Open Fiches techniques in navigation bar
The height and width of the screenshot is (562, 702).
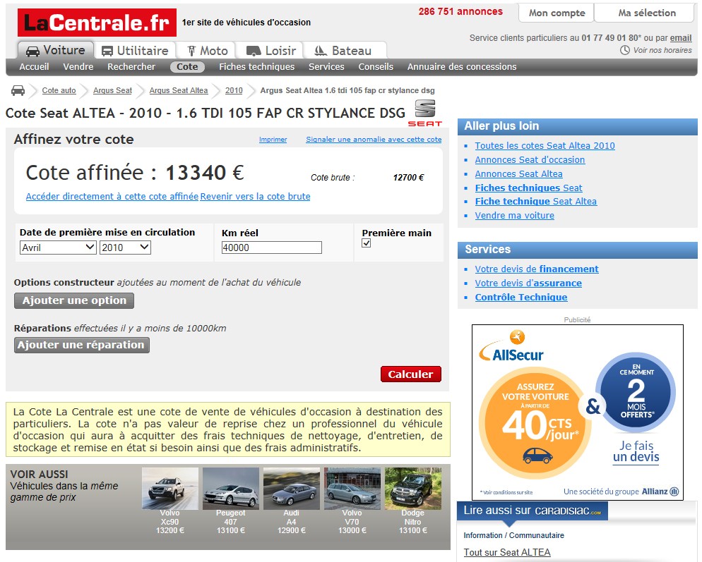point(256,66)
